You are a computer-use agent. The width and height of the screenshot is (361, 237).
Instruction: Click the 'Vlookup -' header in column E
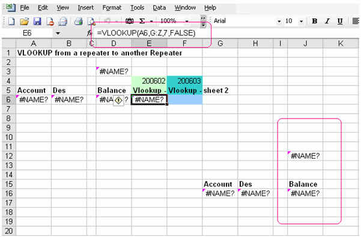(x=150, y=90)
